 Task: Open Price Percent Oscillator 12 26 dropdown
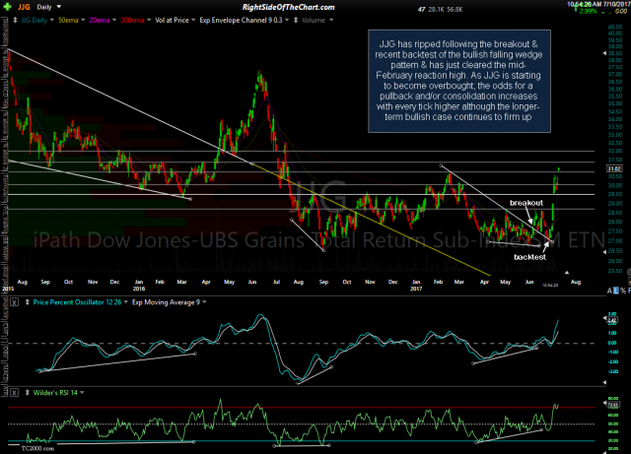[126, 302]
